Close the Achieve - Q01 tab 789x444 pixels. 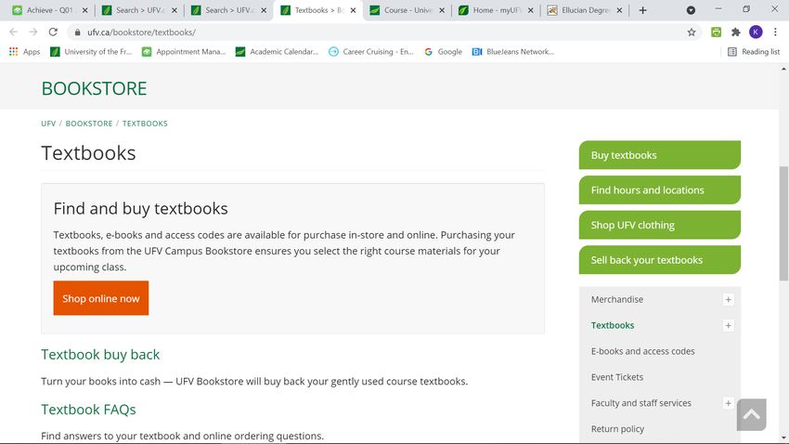coord(85,10)
